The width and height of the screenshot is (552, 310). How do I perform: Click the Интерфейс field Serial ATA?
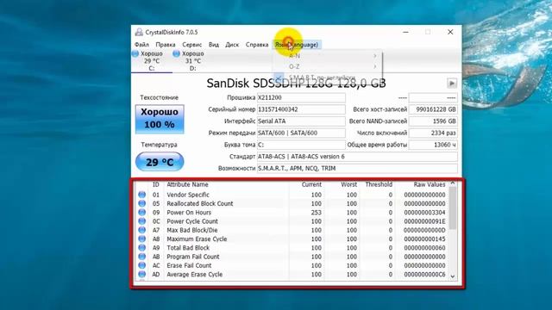coord(301,121)
